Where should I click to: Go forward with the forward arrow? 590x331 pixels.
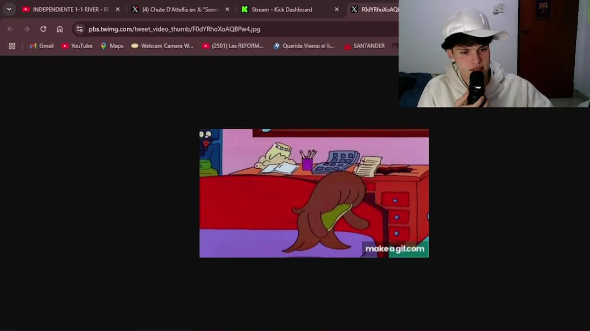(x=27, y=29)
